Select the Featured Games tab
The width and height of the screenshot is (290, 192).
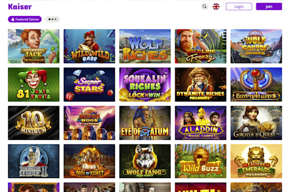(25, 19)
